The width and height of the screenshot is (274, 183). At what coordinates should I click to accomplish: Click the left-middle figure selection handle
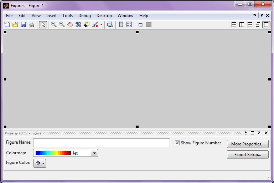(5, 79)
